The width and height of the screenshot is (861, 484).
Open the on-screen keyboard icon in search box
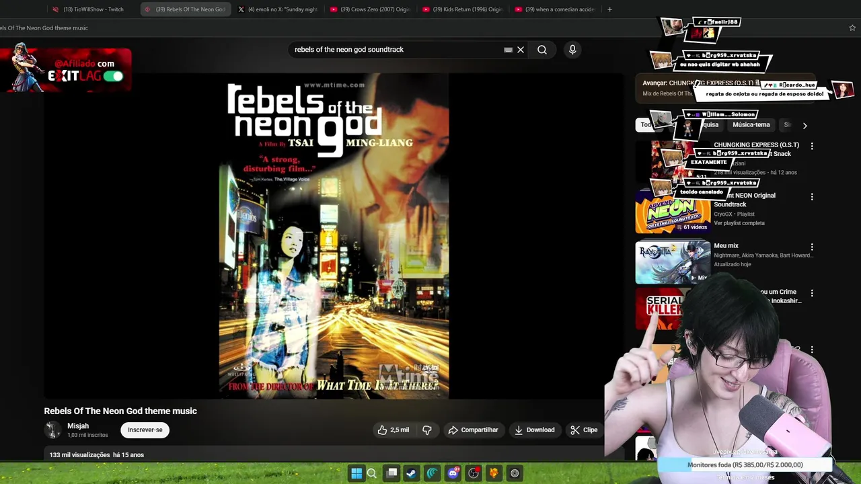coord(509,50)
